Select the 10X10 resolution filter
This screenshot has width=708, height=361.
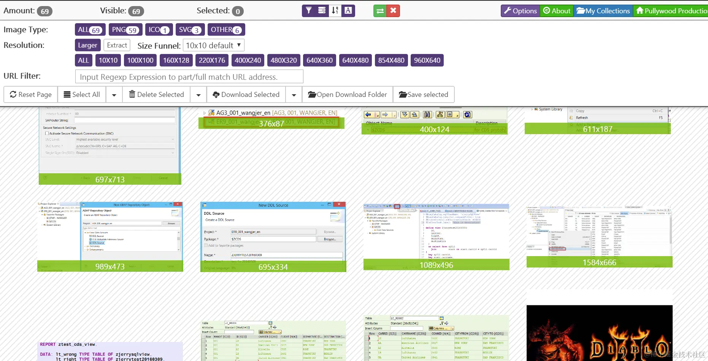108,60
